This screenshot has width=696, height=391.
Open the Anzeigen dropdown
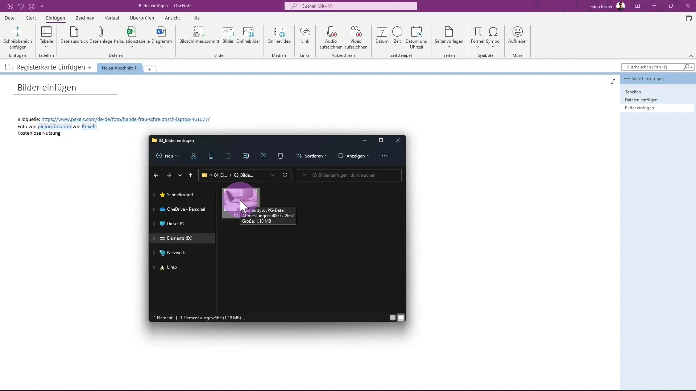click(x=354, y=156)
